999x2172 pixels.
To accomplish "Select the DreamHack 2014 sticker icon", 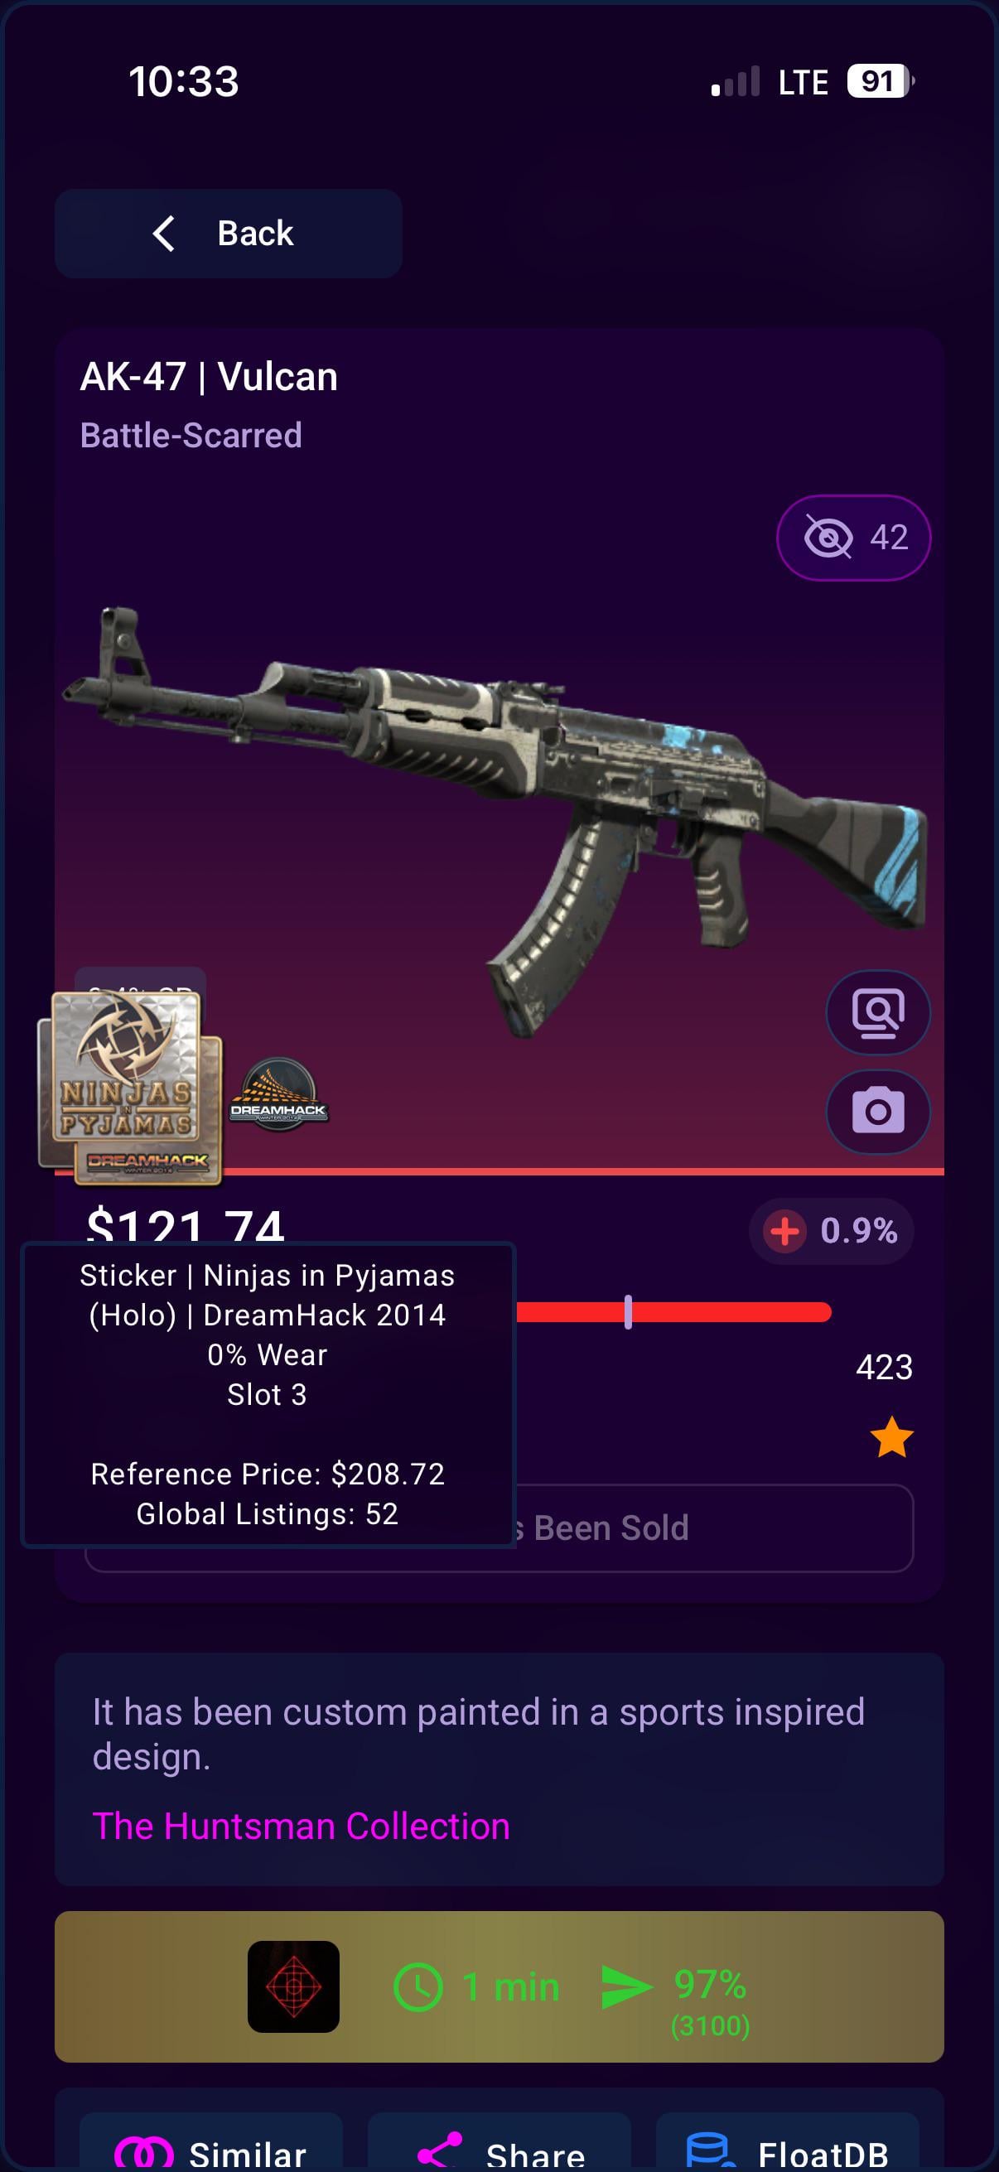I will pos(279,1093).
